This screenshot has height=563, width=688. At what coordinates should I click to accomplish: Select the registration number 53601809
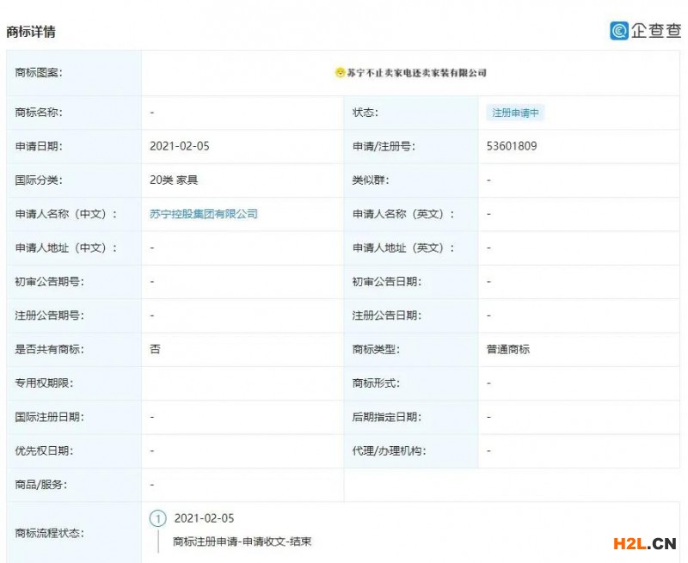click(x=512, y=146)
